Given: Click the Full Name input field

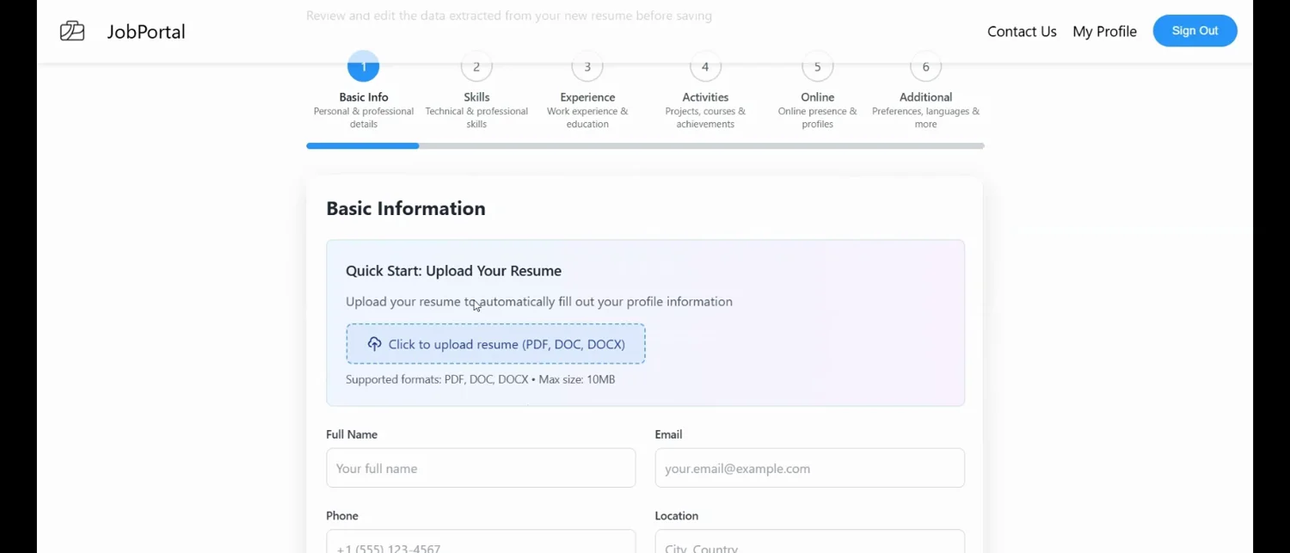Looking at the screenshot, I should tap(481, 468).
